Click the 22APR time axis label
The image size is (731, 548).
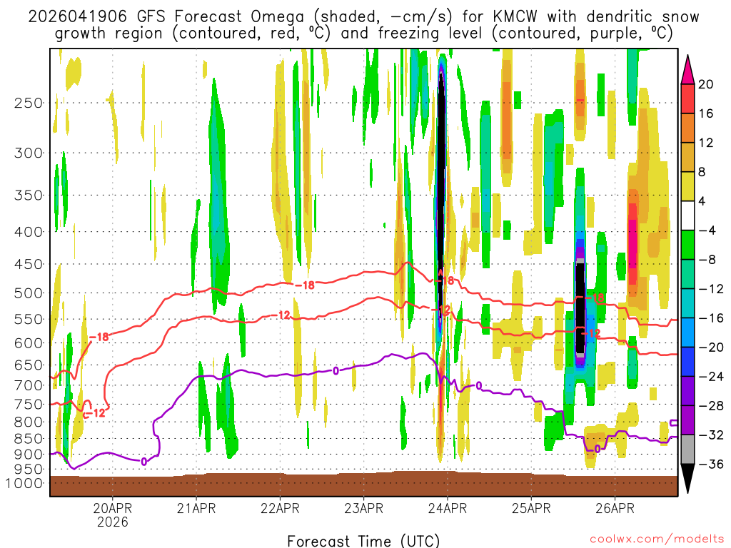coord(280,508)
